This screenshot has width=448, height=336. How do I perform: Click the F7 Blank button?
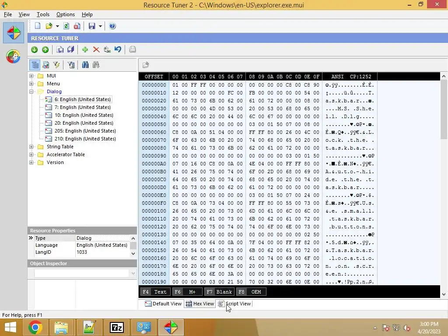coord(219,292)
